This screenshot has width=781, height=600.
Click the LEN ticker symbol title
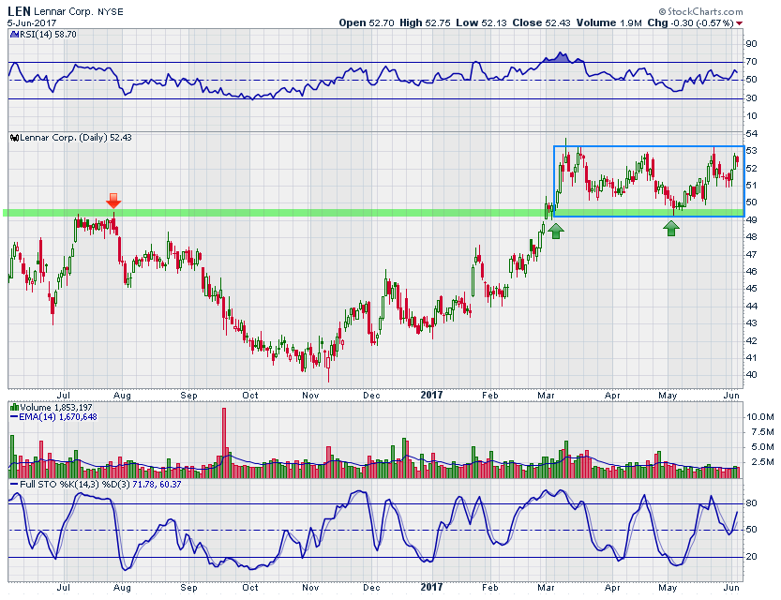19,9
